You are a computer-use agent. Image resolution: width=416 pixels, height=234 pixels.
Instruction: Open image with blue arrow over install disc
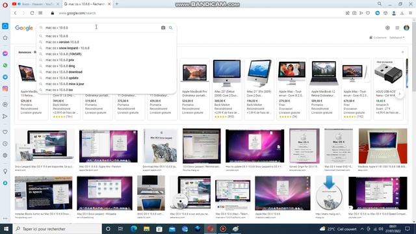pos(329,193)
